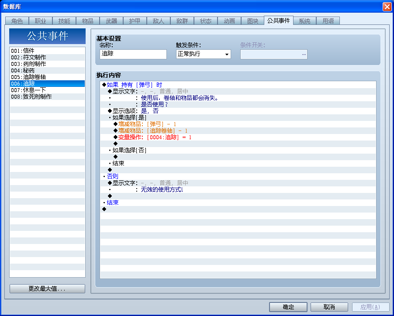
Task: Close the 数据库 window
Action: tap(387, 7)
